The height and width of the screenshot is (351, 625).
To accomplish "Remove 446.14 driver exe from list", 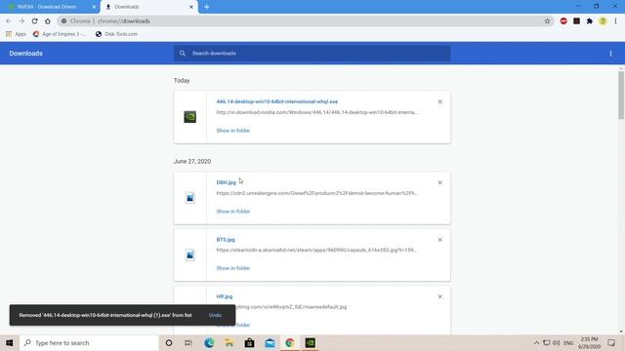I will coord(440,101).
